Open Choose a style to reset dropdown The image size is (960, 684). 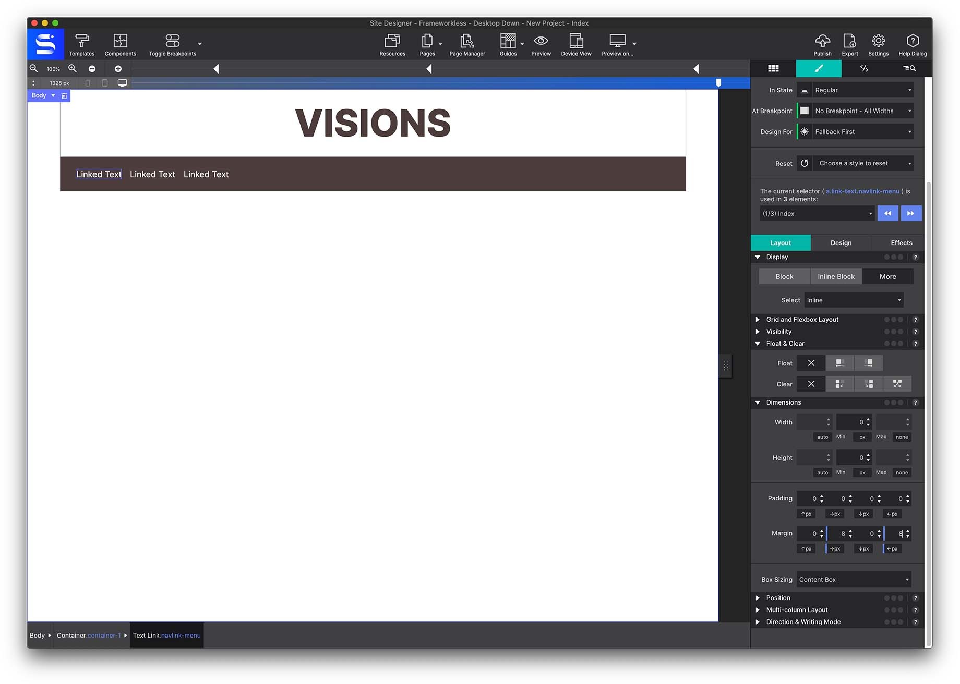864,163
